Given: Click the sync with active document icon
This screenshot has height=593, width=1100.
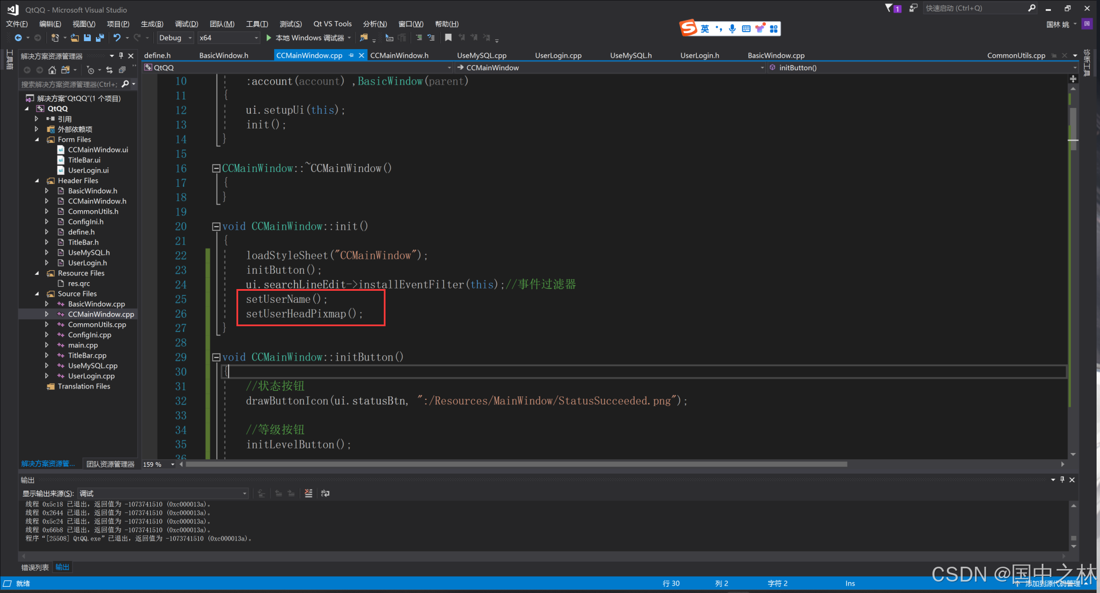Looking at the screenshot, I should 109,70.
